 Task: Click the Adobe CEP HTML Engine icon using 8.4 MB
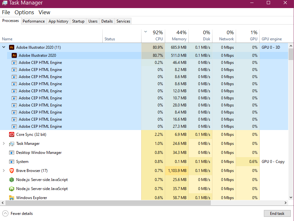click(14, 112)
